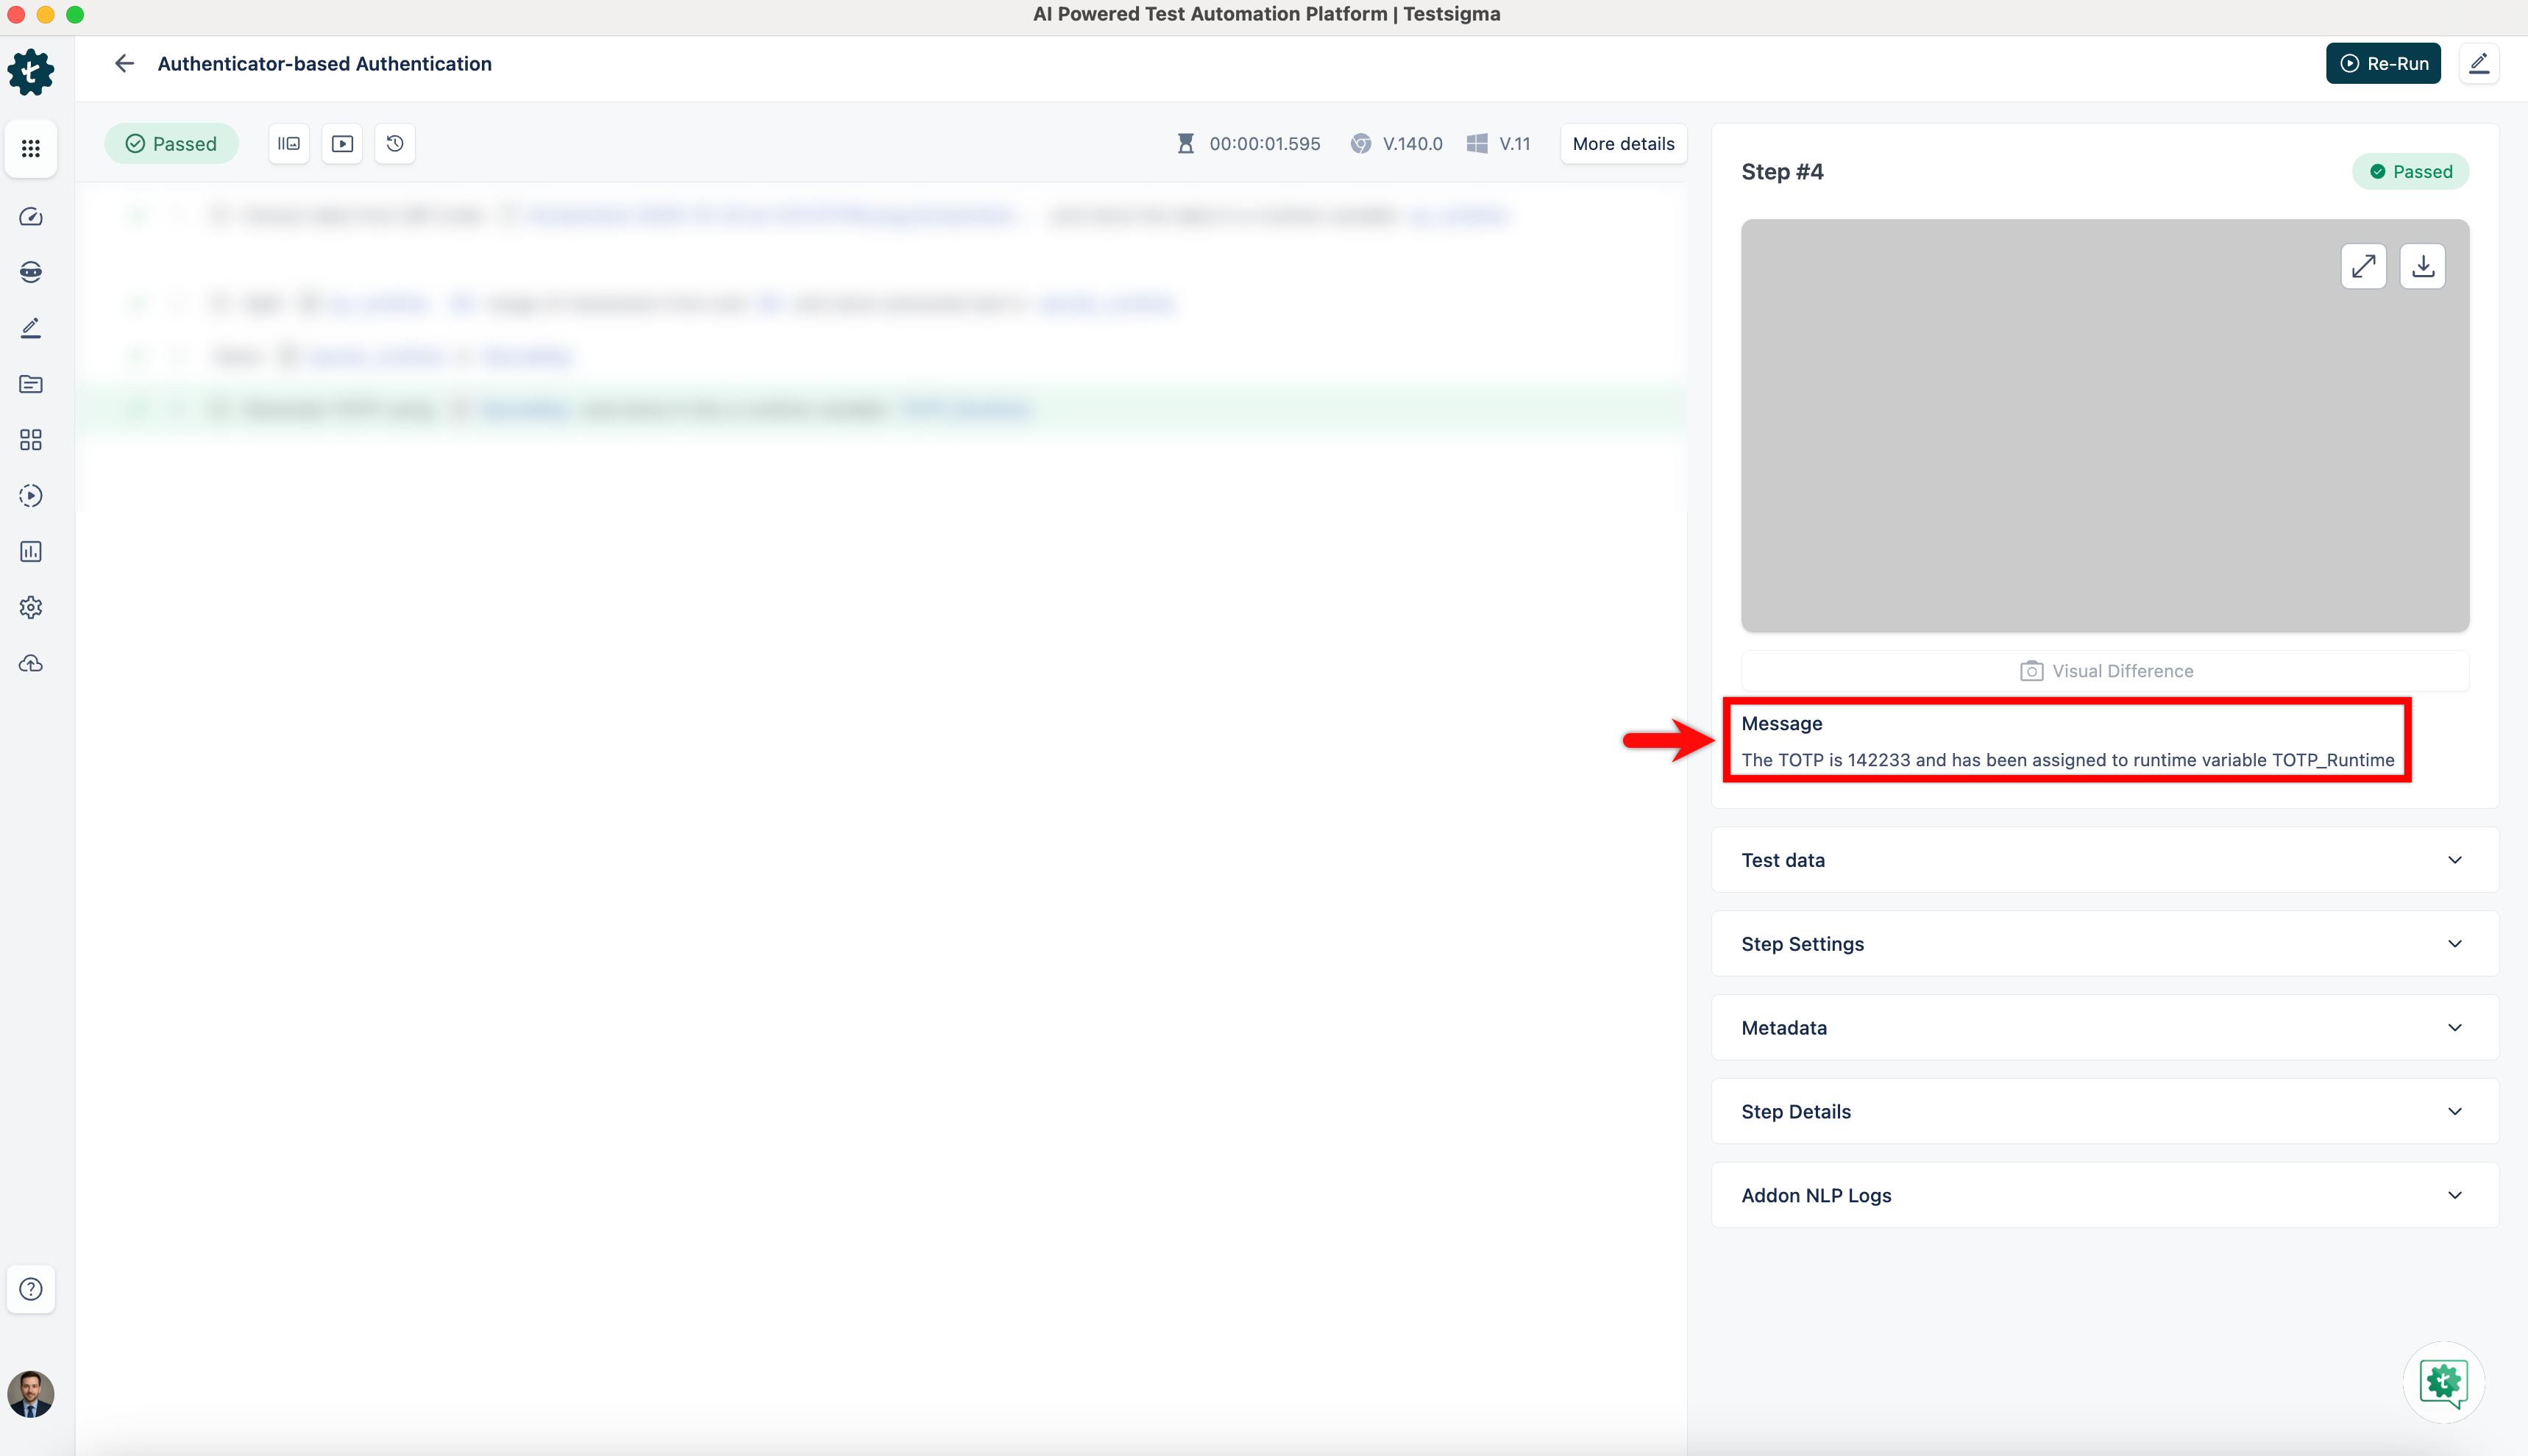Expand the Step Settings section
Screen dimensions: 2528x1456
(x=2105, y=944)
